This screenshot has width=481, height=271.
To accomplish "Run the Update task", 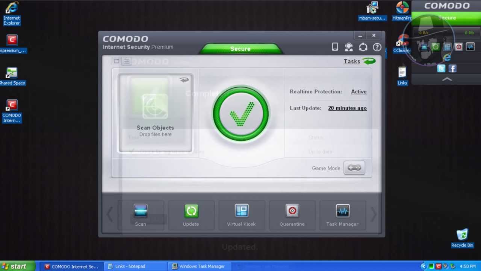I will pos(191,215).
